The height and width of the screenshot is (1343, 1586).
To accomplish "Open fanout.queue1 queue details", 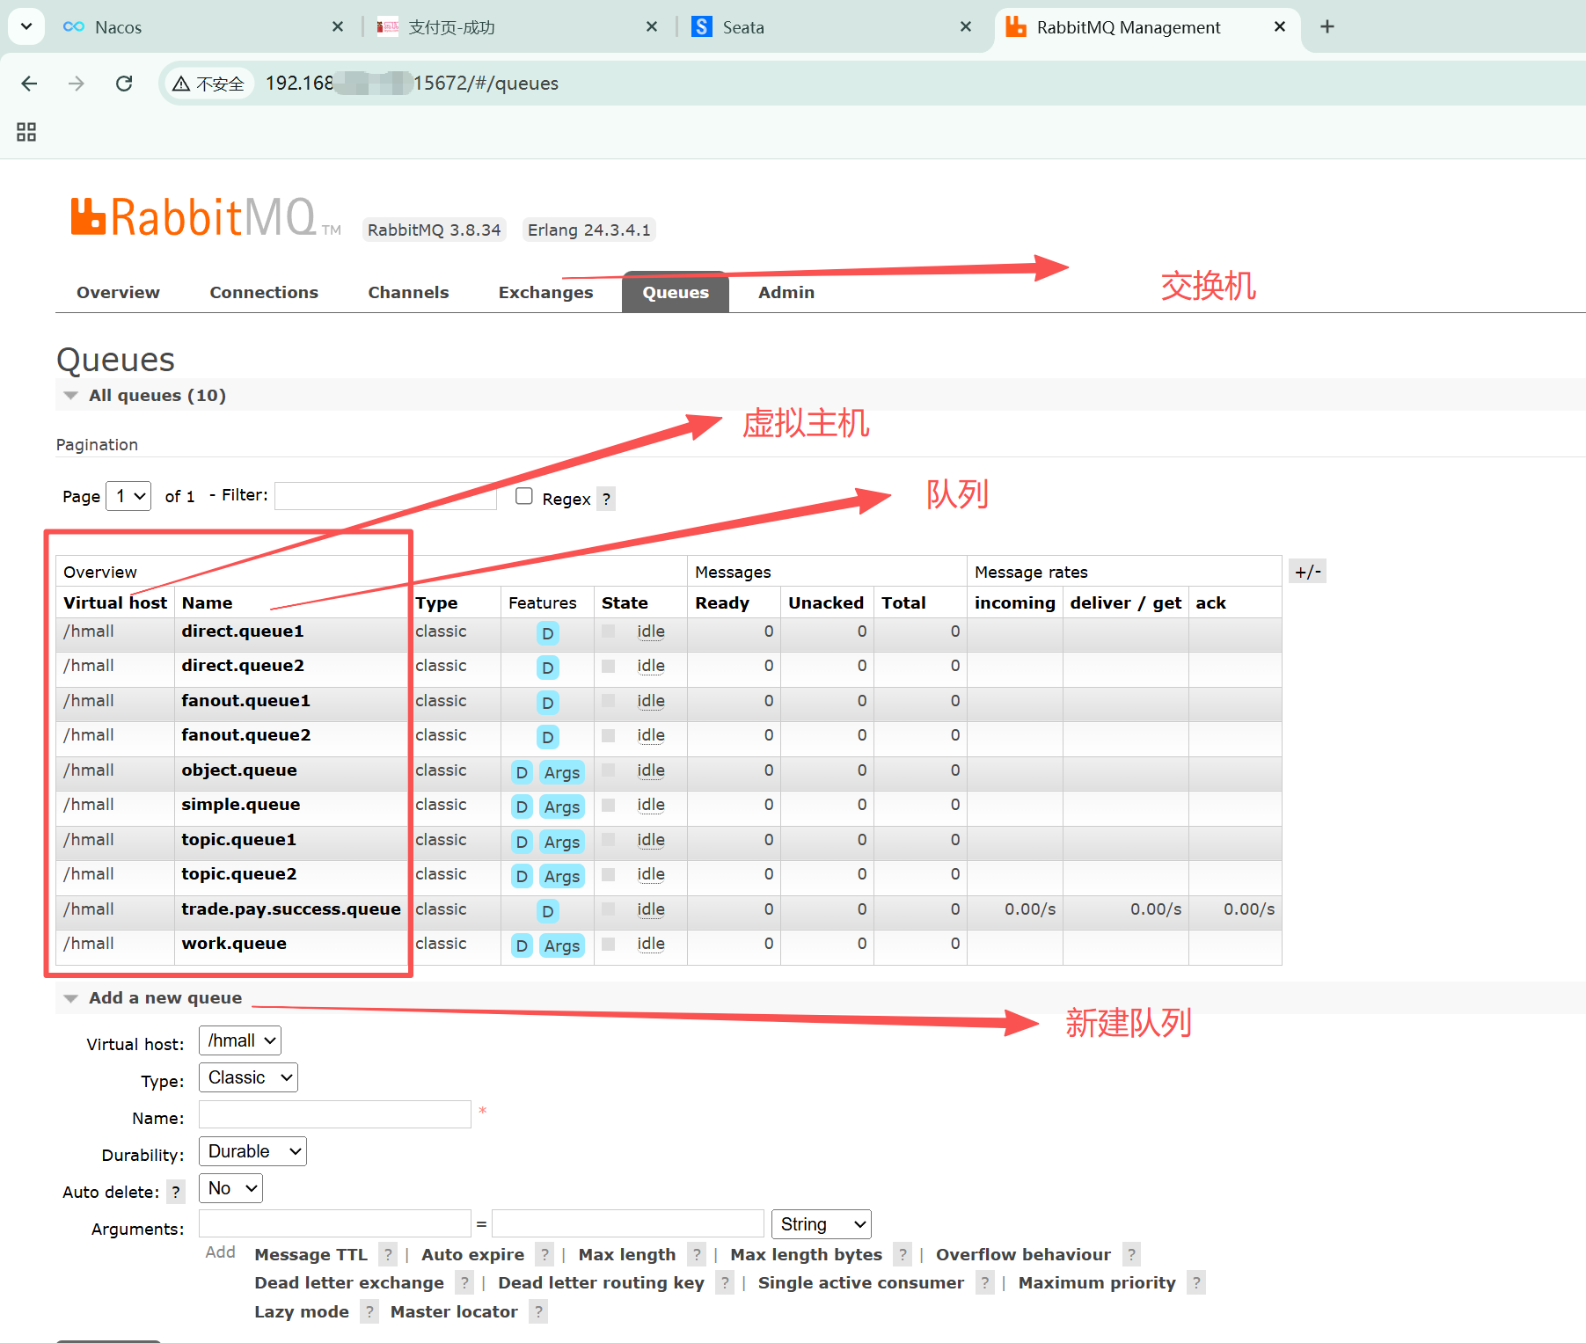I will [245, 701].
